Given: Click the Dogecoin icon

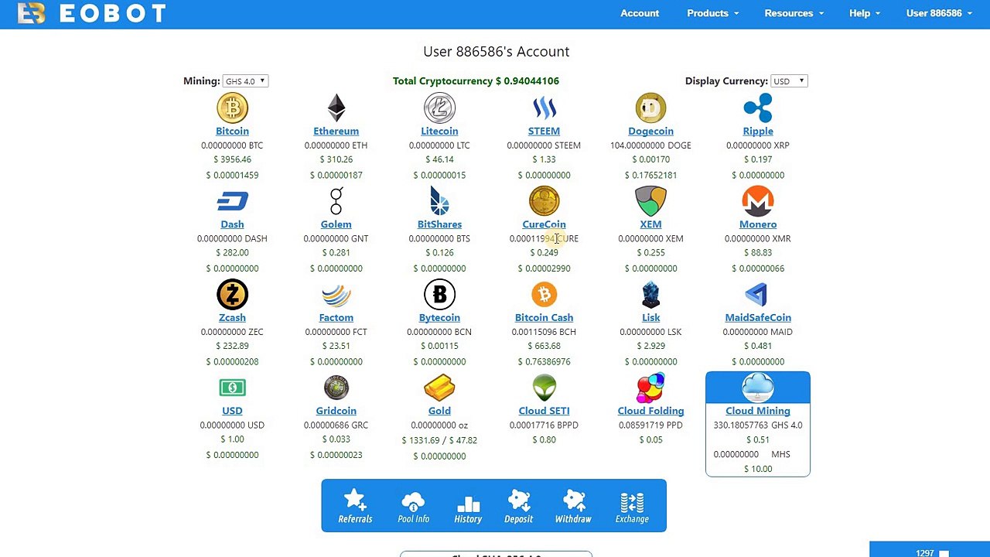Looking at the screenshot, I should click(650, 108).
